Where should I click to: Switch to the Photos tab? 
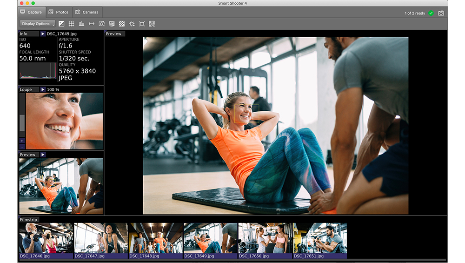pos(59,12)
